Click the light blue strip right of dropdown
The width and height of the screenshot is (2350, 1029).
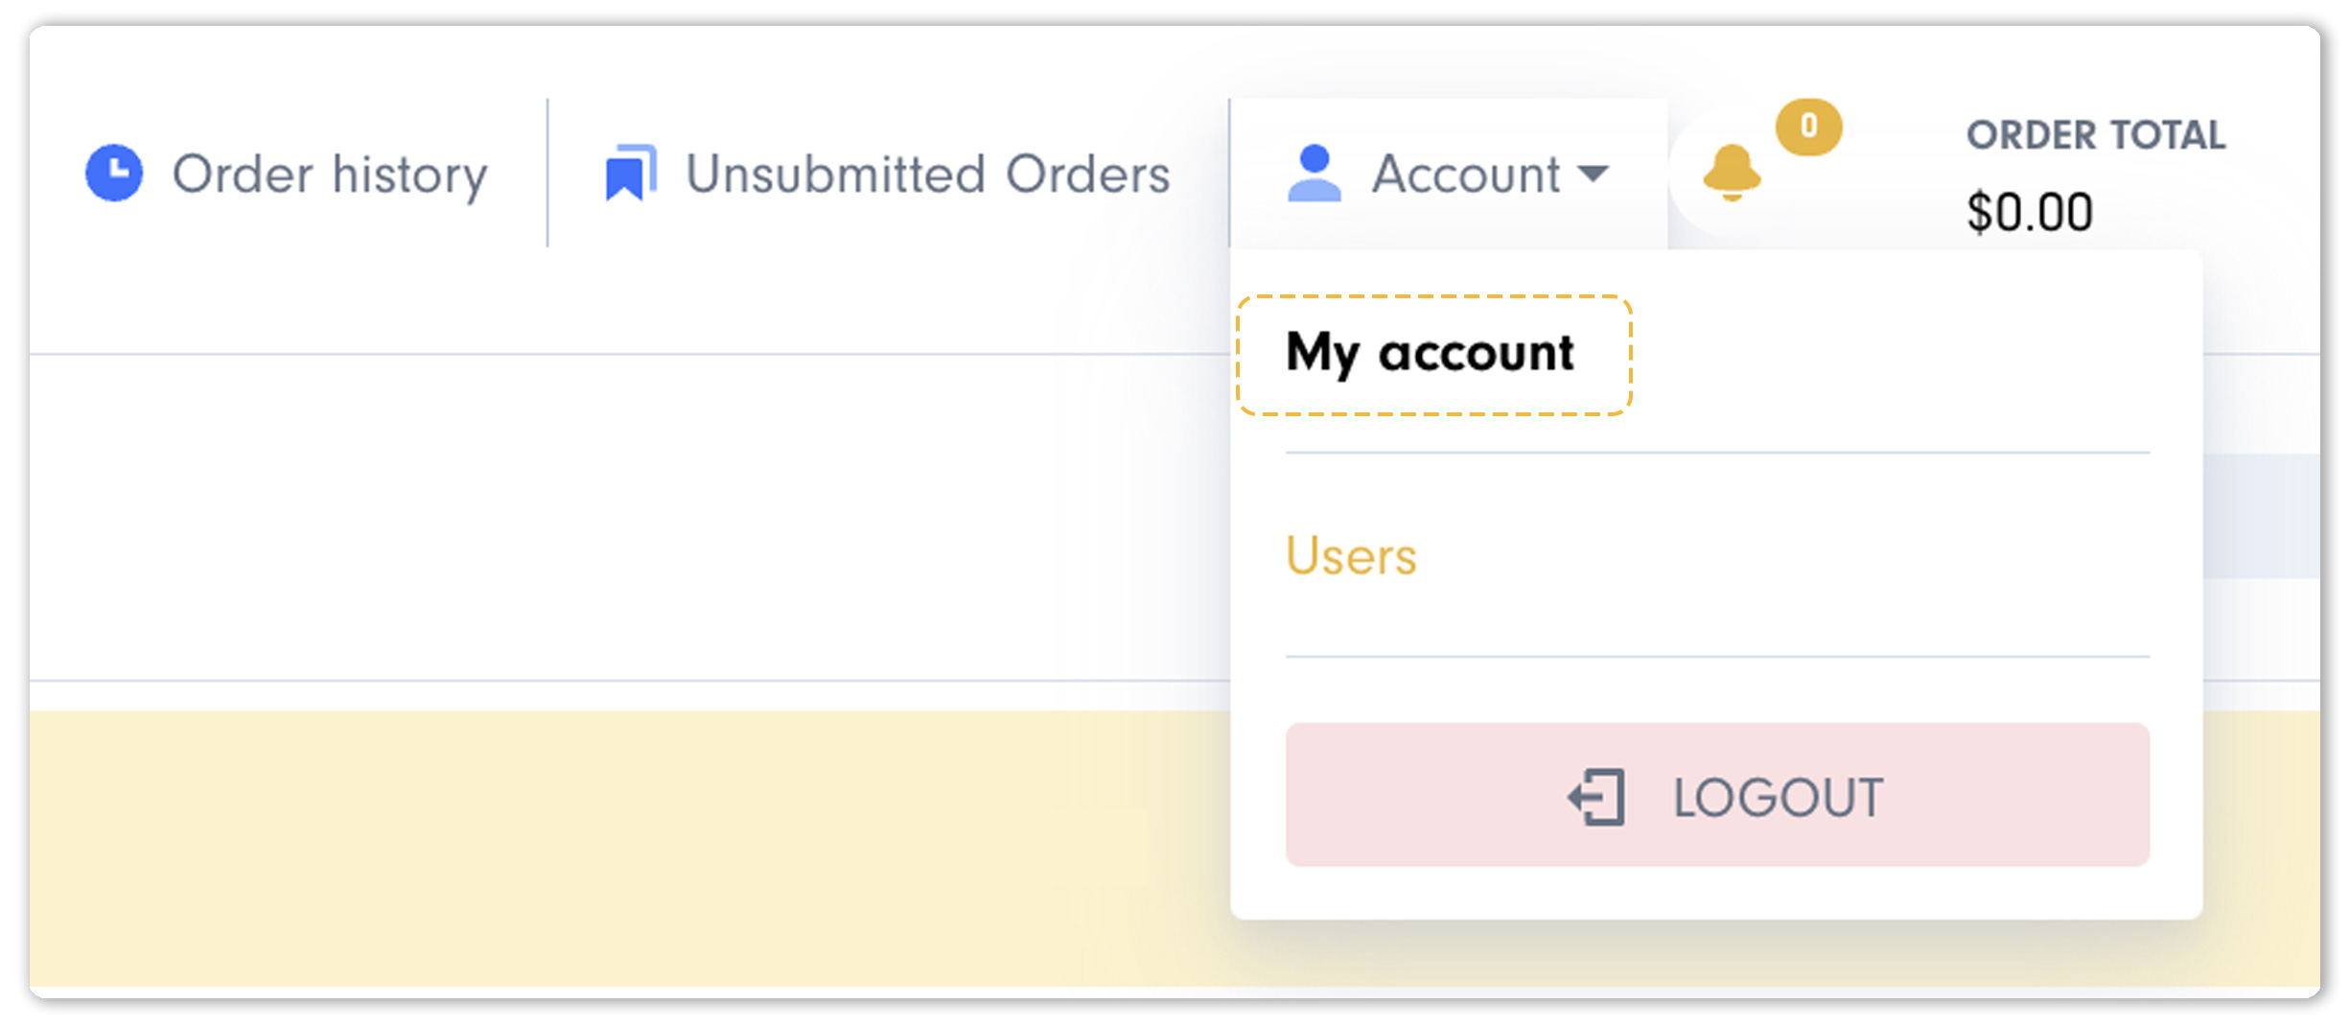click(2261, 516)
